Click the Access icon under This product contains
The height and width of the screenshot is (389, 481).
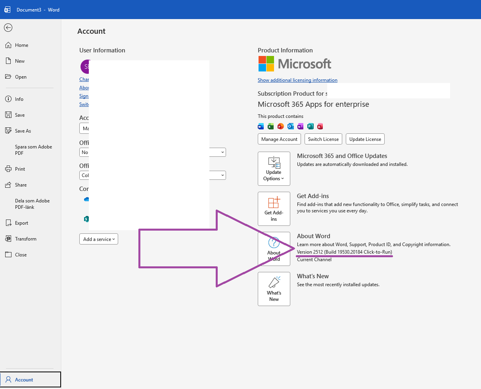[320, 126]
